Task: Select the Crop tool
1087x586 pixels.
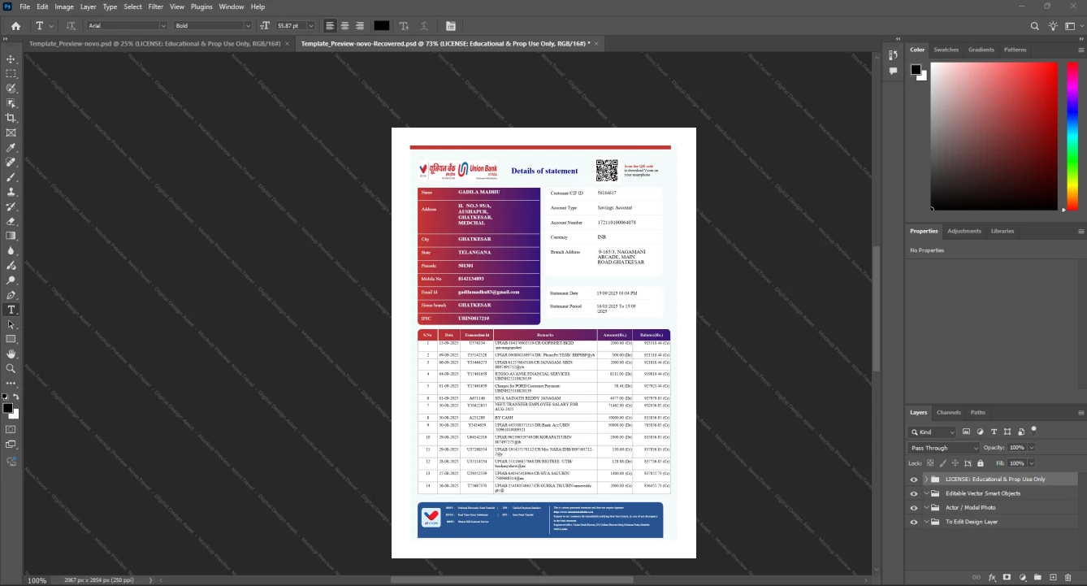Action: 11,118
